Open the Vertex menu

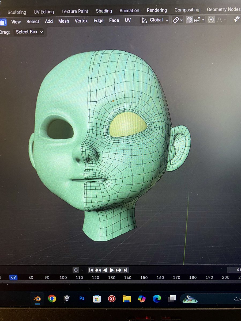81,21
